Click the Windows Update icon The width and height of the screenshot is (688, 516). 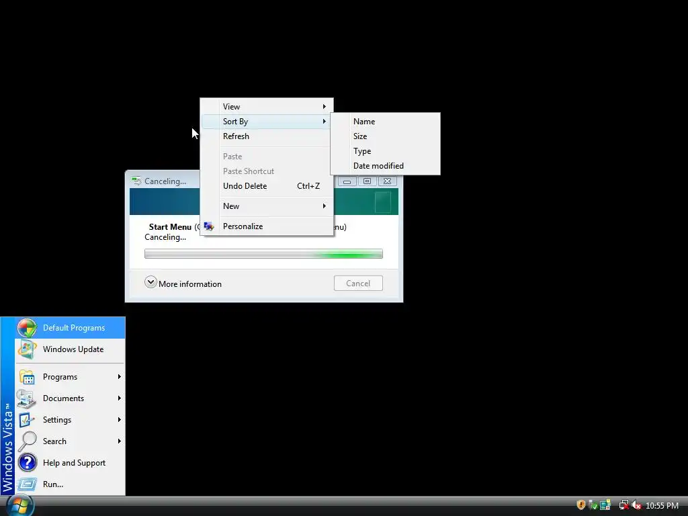click(27, 349)
